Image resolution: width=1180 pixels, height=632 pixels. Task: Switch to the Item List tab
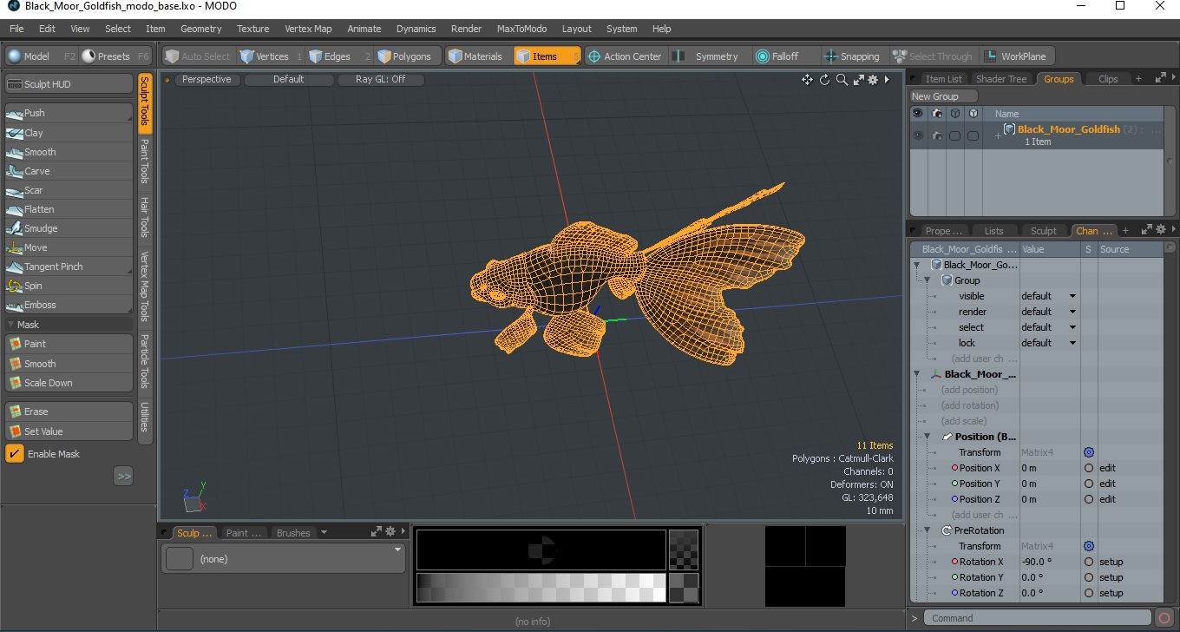pos(942,79)
